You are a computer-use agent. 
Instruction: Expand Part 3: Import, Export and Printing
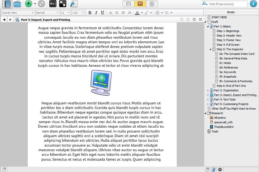[208, 95]
